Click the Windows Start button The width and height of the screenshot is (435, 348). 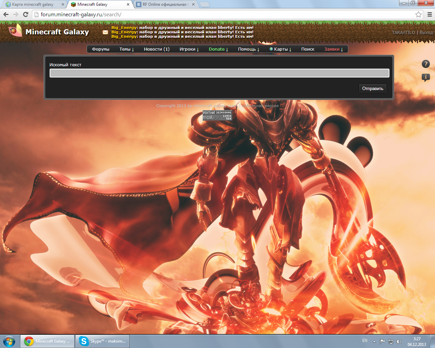point(9,341)
